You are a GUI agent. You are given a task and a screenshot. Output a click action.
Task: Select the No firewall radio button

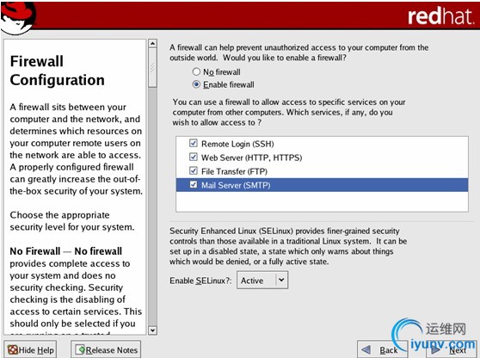coord(196,71)
